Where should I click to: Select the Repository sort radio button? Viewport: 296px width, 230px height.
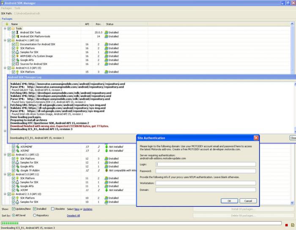click(x=35, y=215)
